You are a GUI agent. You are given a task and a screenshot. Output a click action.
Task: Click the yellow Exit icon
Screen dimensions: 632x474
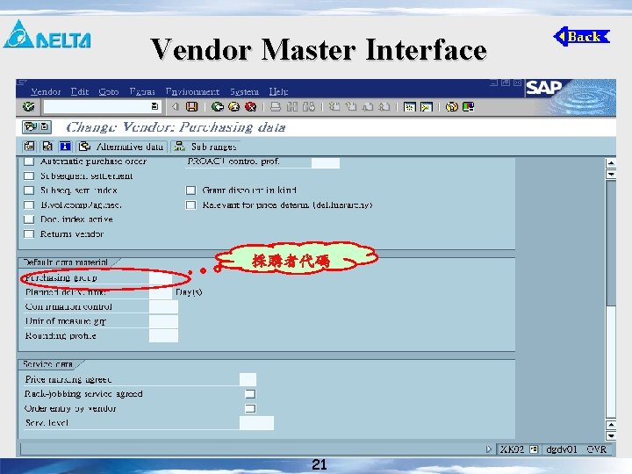pos(234,107)
